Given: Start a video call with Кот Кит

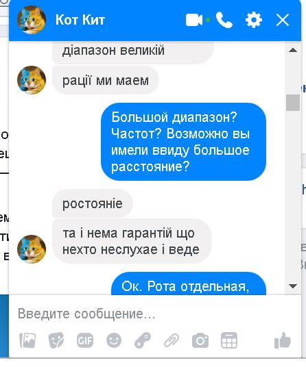Looking at the screenshot, I should [x=194, y=20].
